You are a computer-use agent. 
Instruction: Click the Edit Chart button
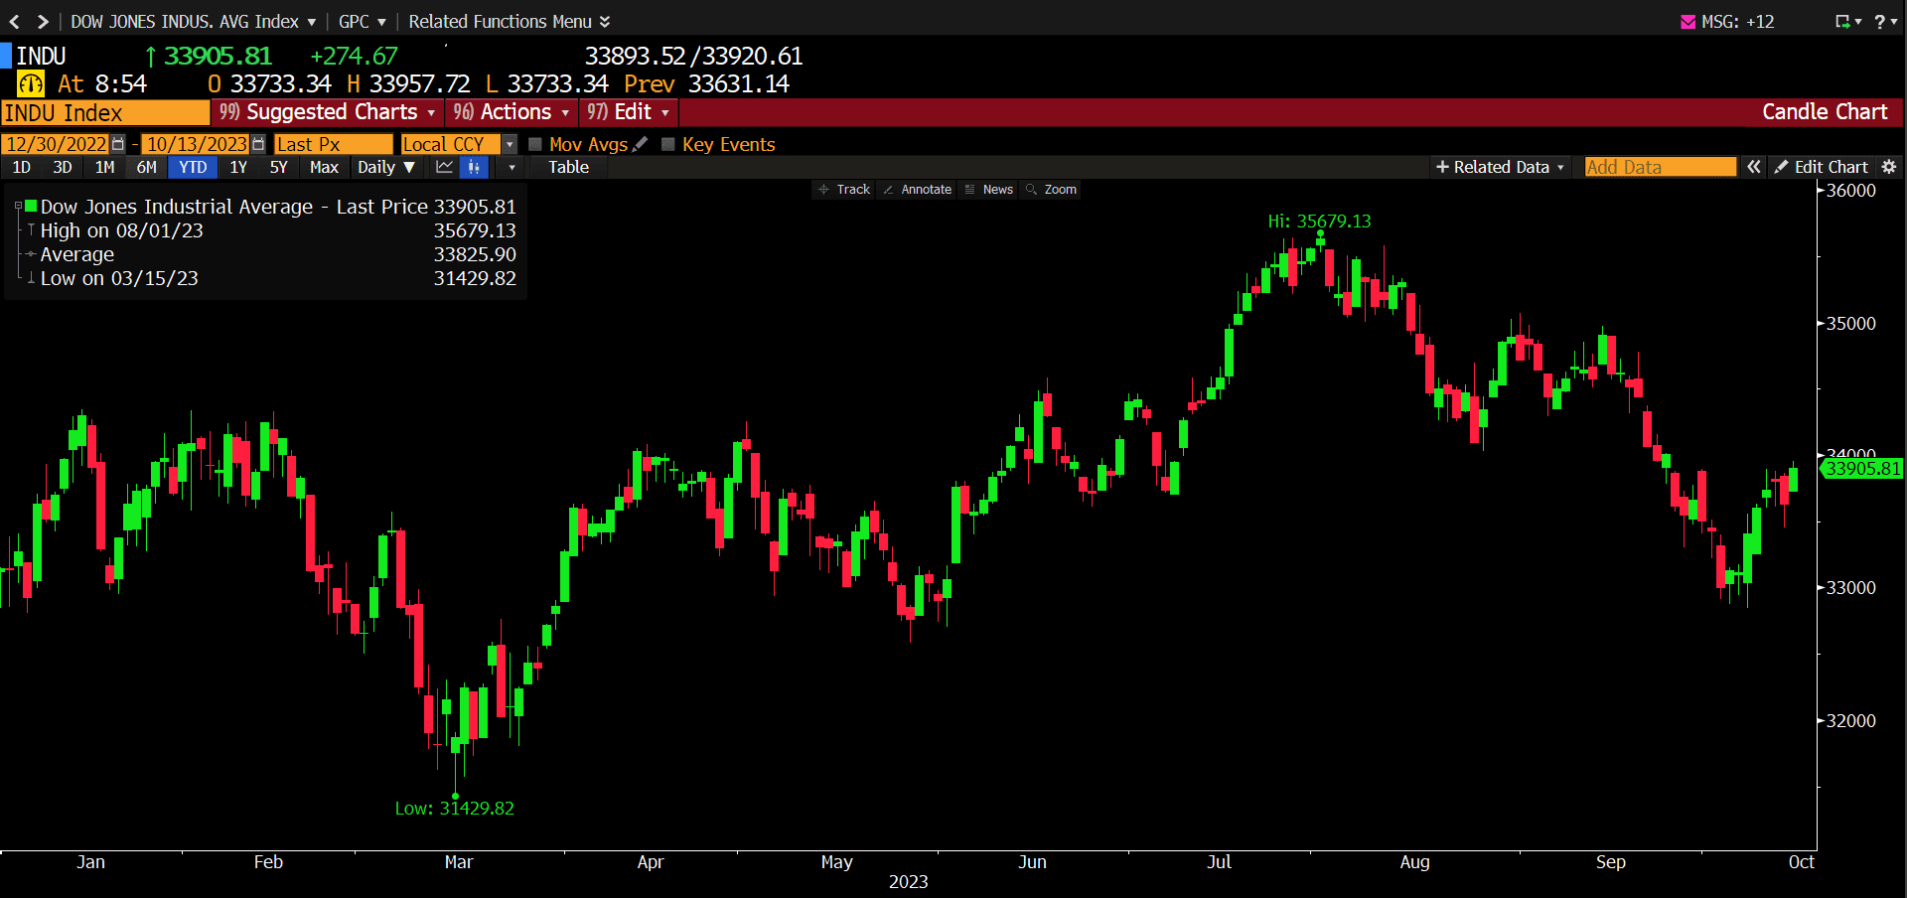coord(1822,167)
